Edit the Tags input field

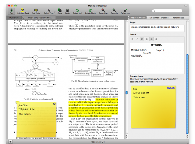(x=157, y=28)
